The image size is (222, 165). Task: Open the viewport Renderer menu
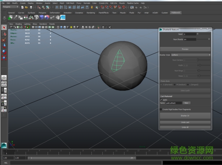click(43, 24)
